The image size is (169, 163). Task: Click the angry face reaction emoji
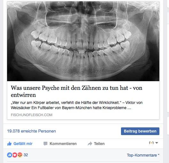(x=20, y=155)
